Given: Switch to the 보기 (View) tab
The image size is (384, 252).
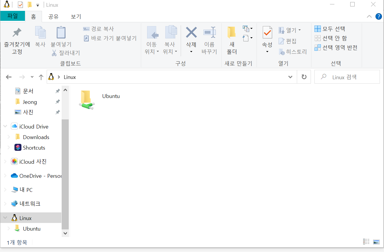Looking at the screenshot, I should (x=76, y=17).
